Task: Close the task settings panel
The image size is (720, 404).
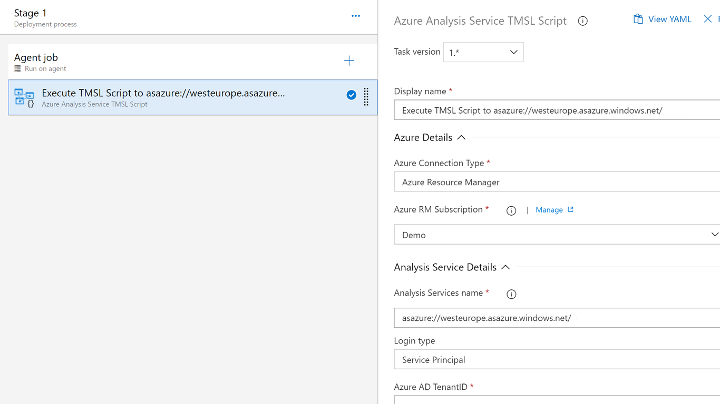Action: tap(708, 19)
